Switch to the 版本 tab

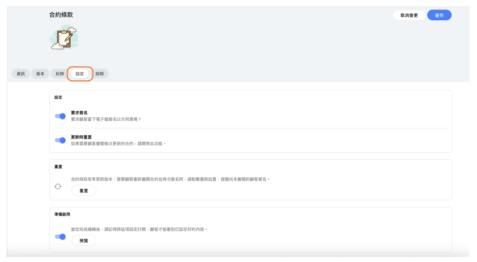click(x=40, y=74)
